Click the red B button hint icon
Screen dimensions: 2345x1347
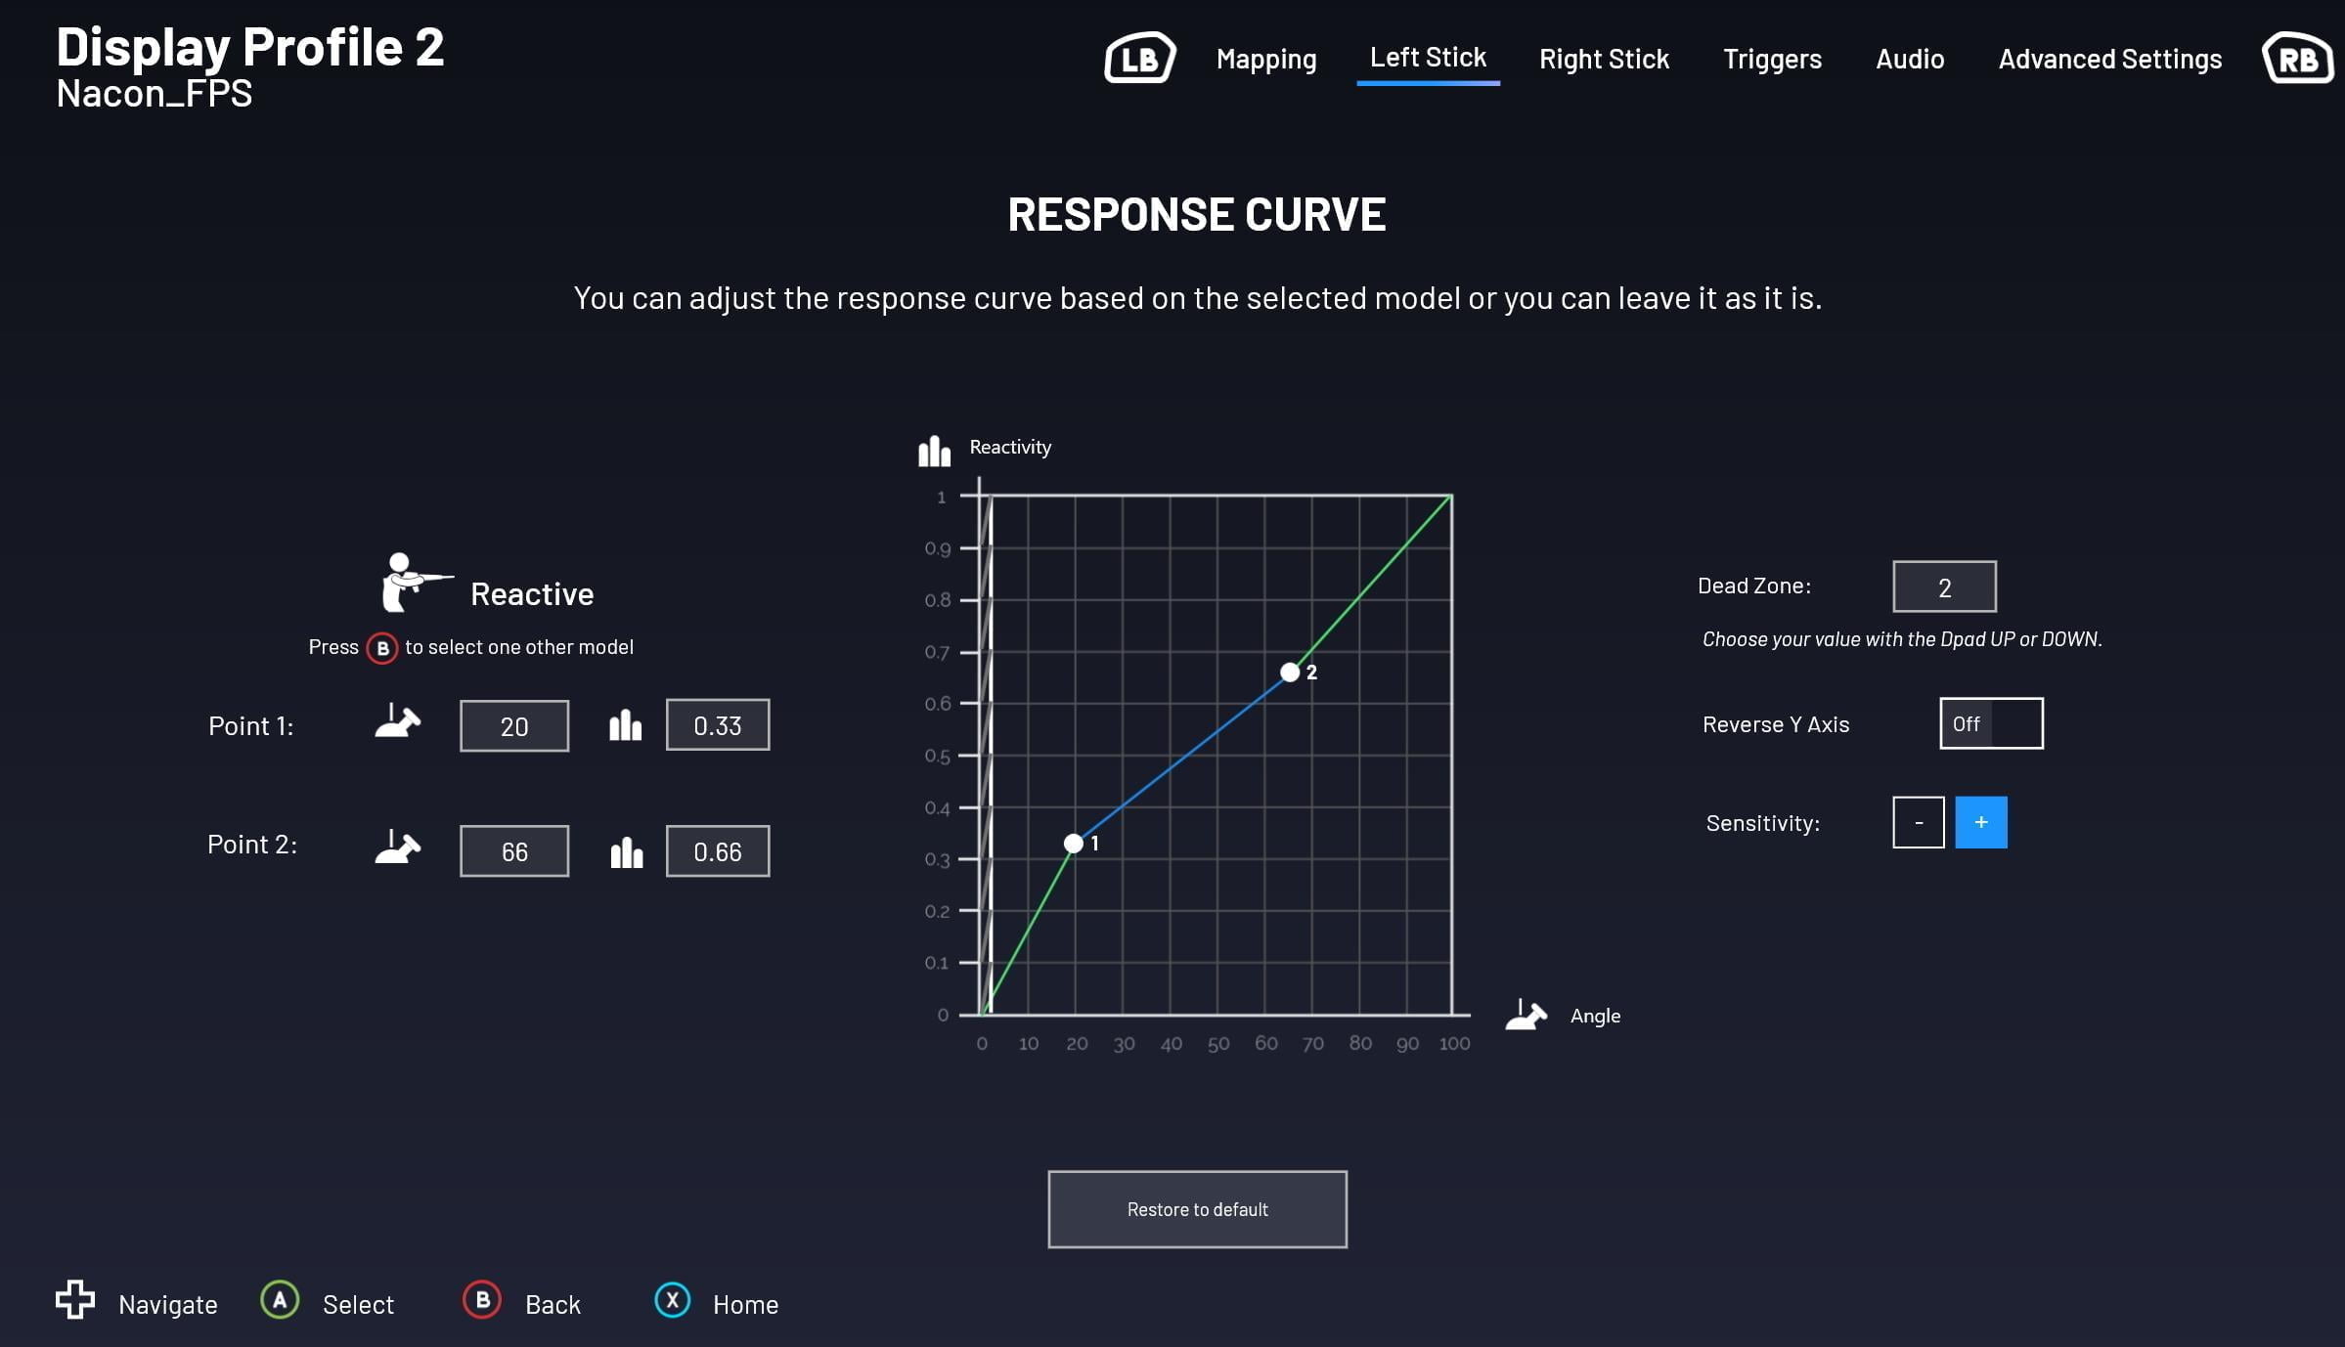tap(382, 648)
